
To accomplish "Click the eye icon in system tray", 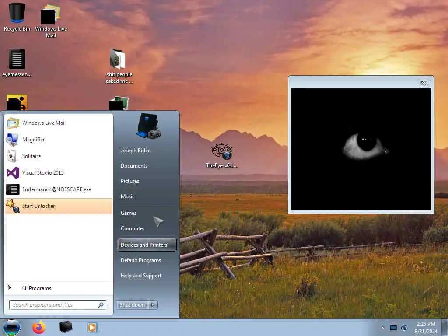I will 404,328.
